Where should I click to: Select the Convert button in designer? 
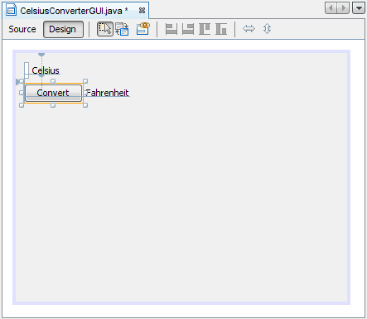[53, 93]
